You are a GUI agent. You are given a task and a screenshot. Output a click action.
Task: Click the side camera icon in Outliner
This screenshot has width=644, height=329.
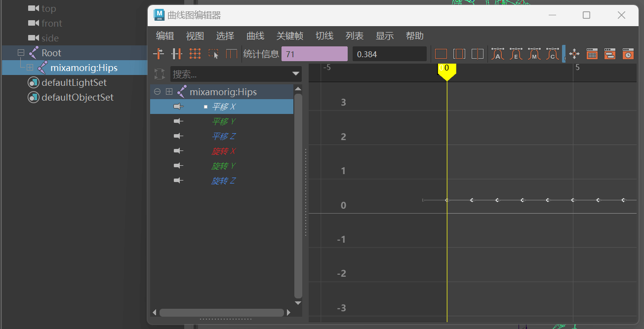(34, 38)
